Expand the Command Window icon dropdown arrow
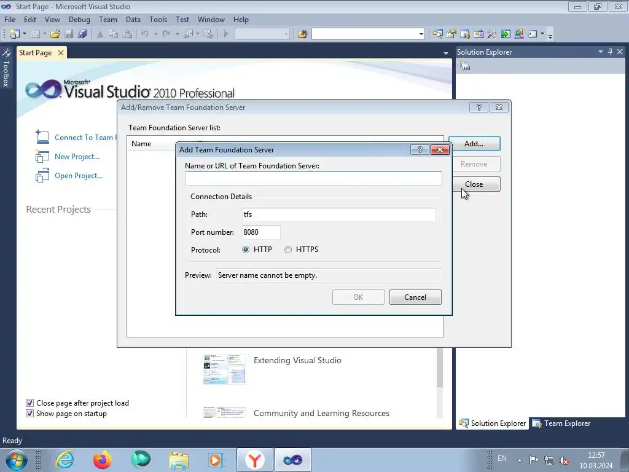 [x=542, y=34]
